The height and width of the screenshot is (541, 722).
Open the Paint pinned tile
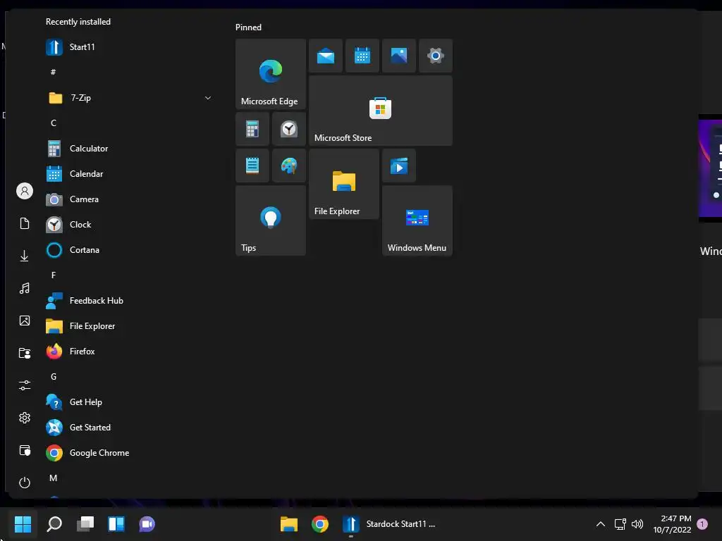click(x=289, y=166)
